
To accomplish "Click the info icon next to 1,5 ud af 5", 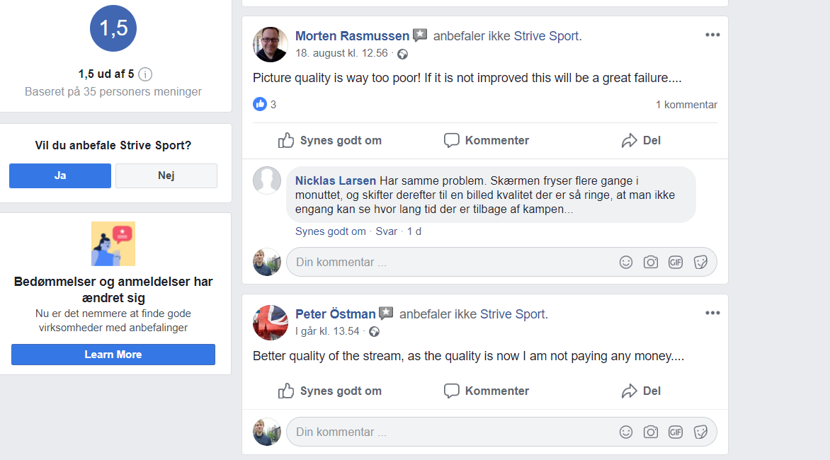I will (145, 74).
